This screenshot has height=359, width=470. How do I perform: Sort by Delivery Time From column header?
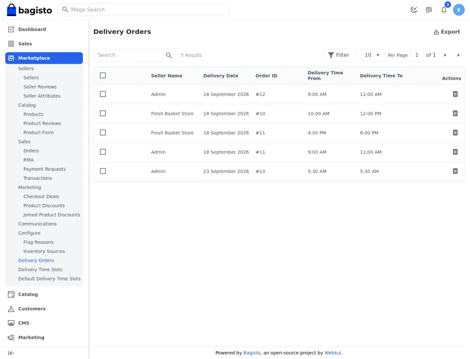325,76
